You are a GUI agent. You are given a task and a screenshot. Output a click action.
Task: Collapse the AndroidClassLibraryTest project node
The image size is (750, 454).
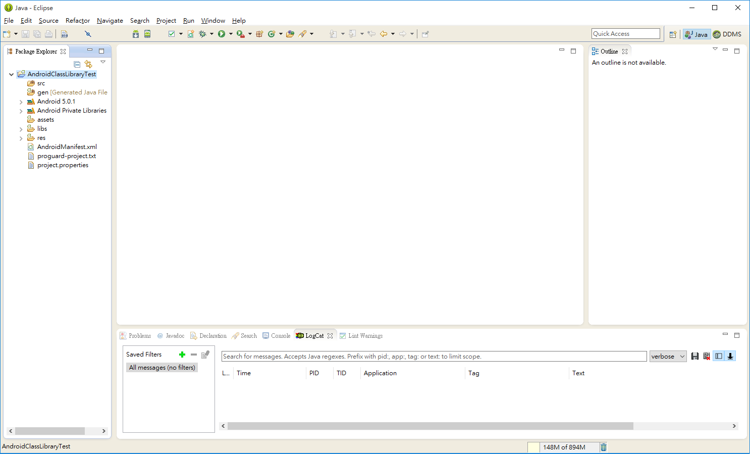tap(11, 74)
